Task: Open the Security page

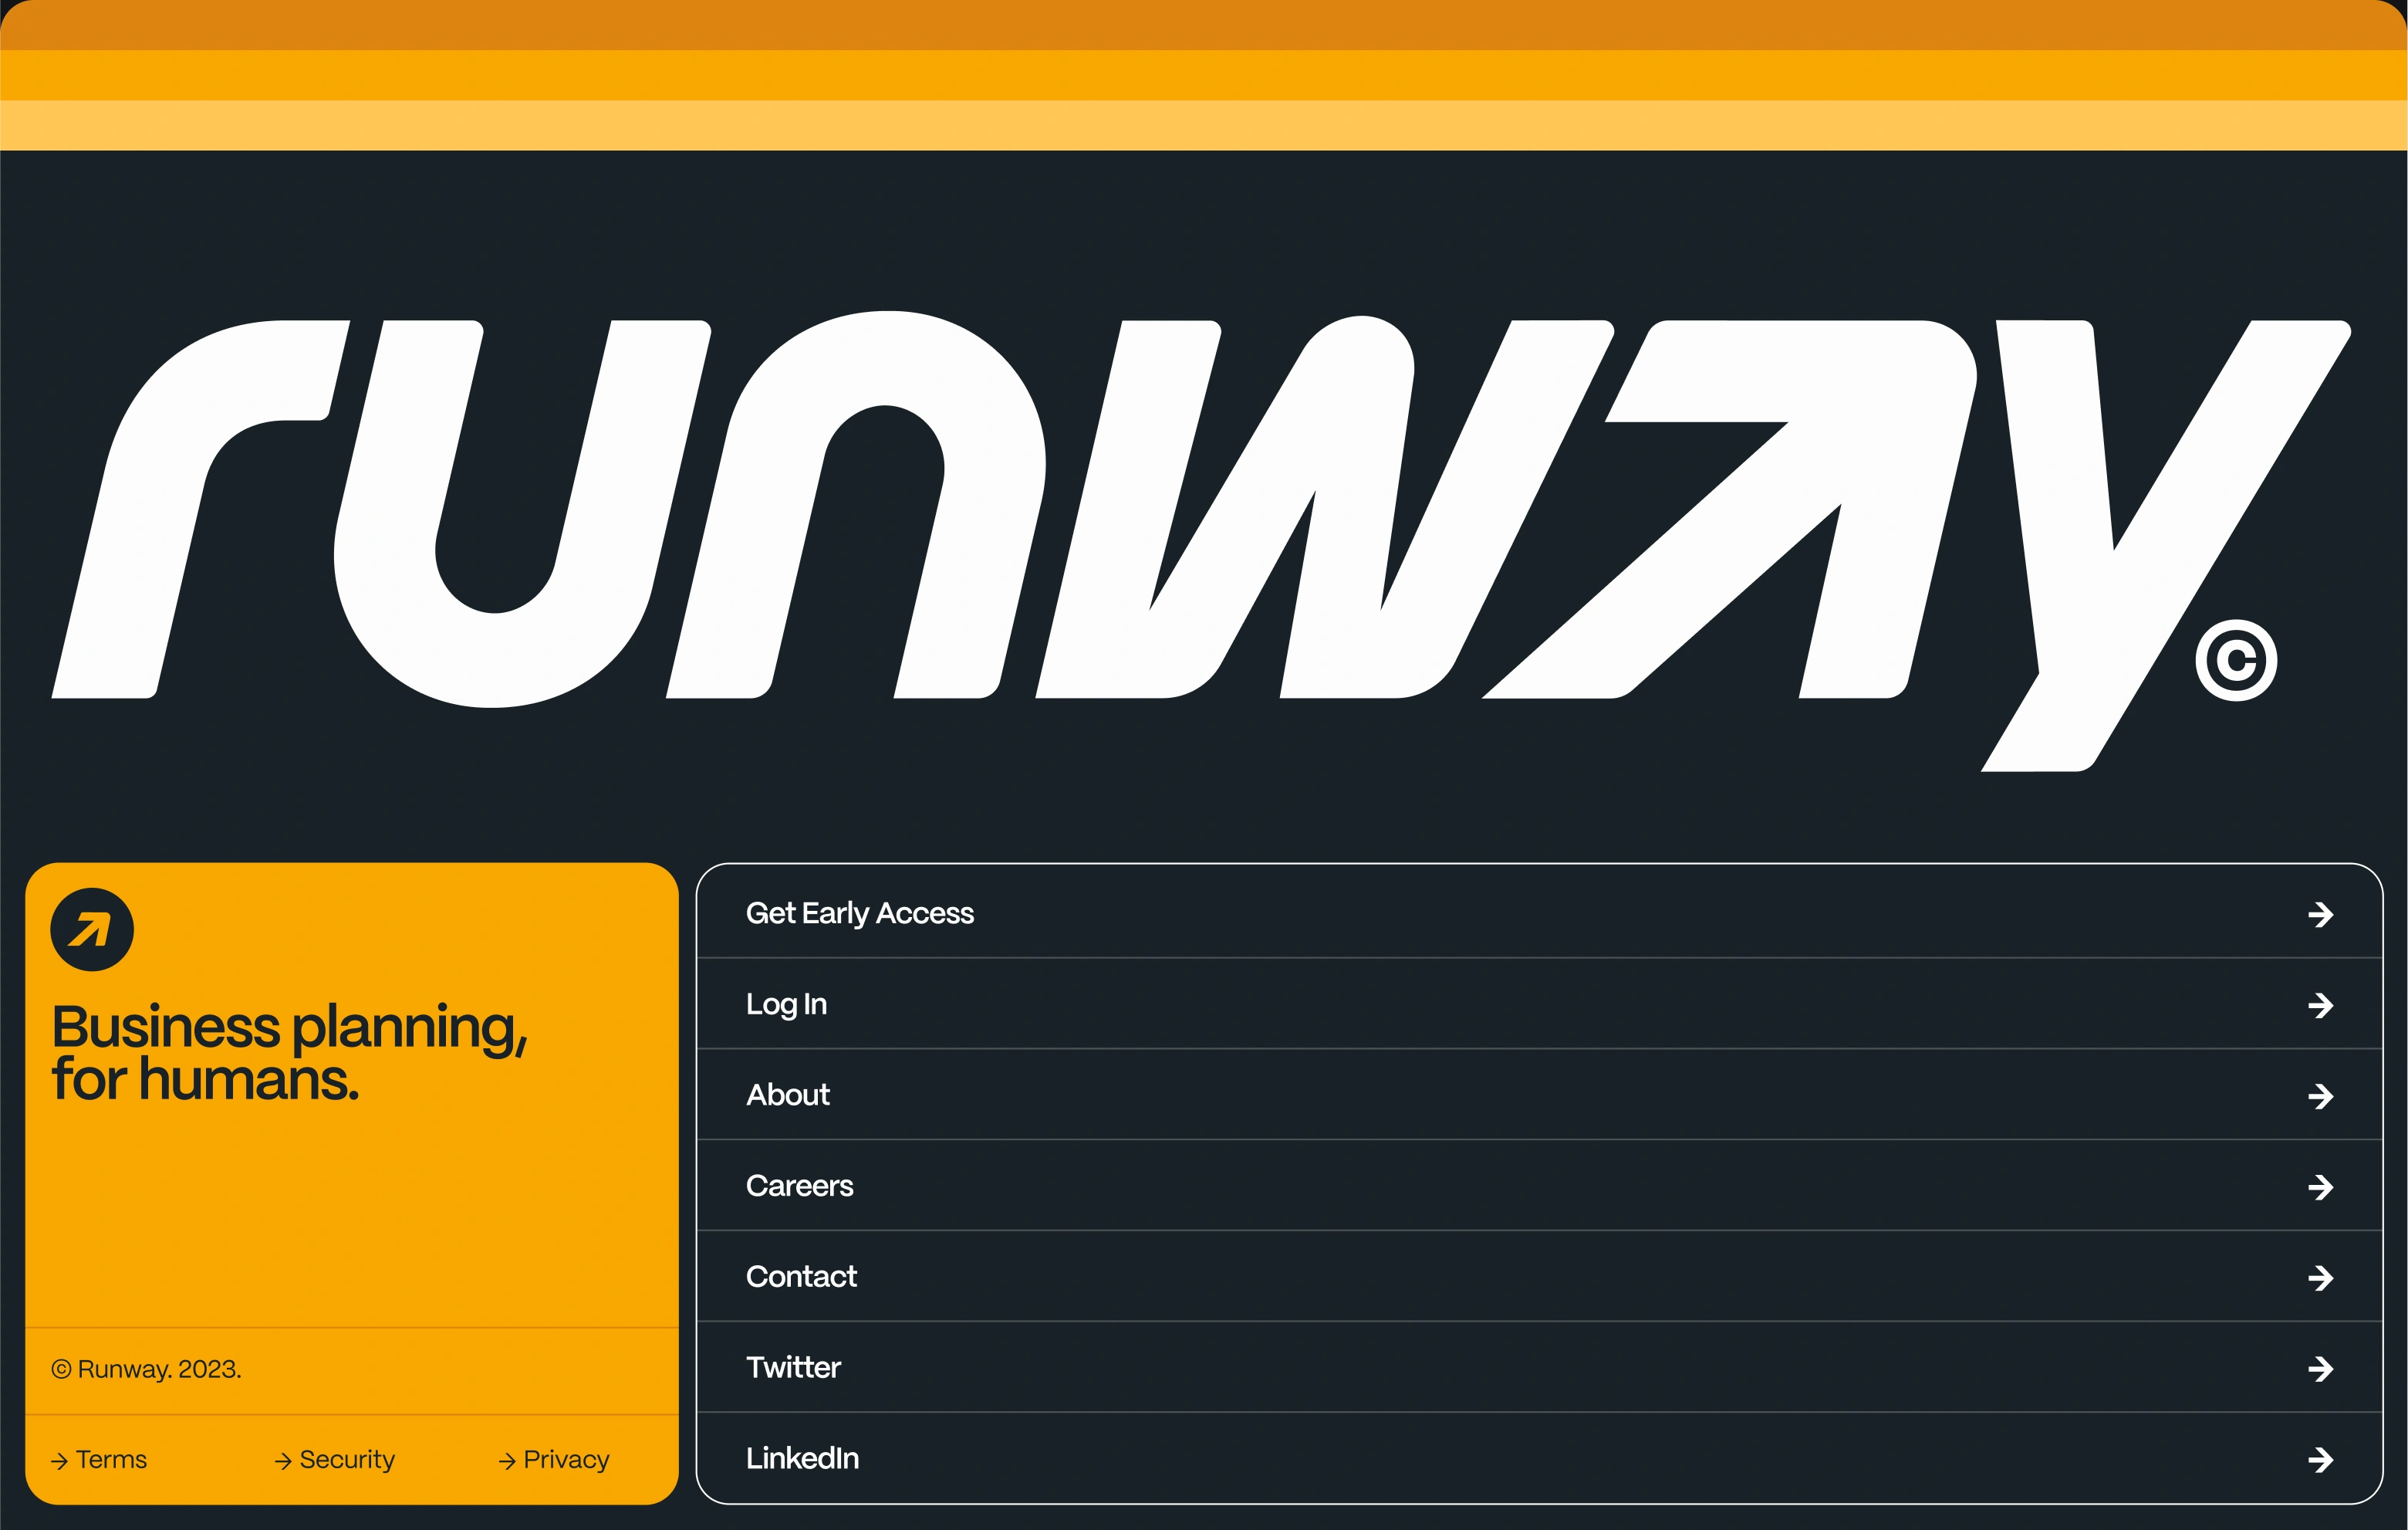Action: click(x=346, y=1460)
